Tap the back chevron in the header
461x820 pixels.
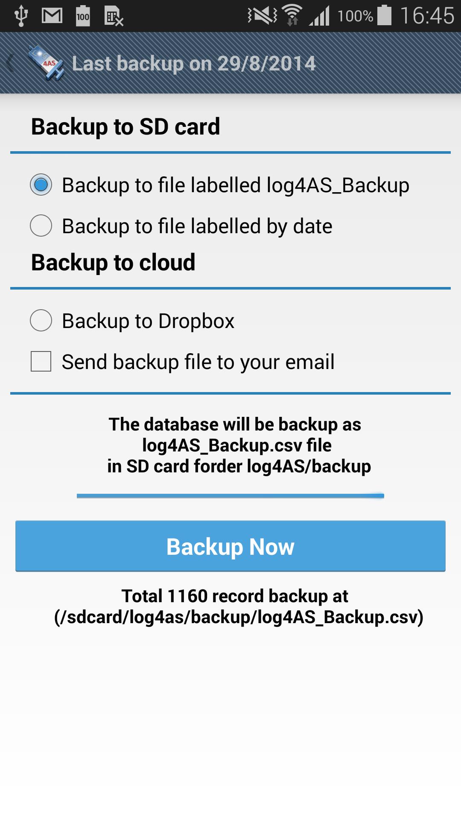[10, 63]
